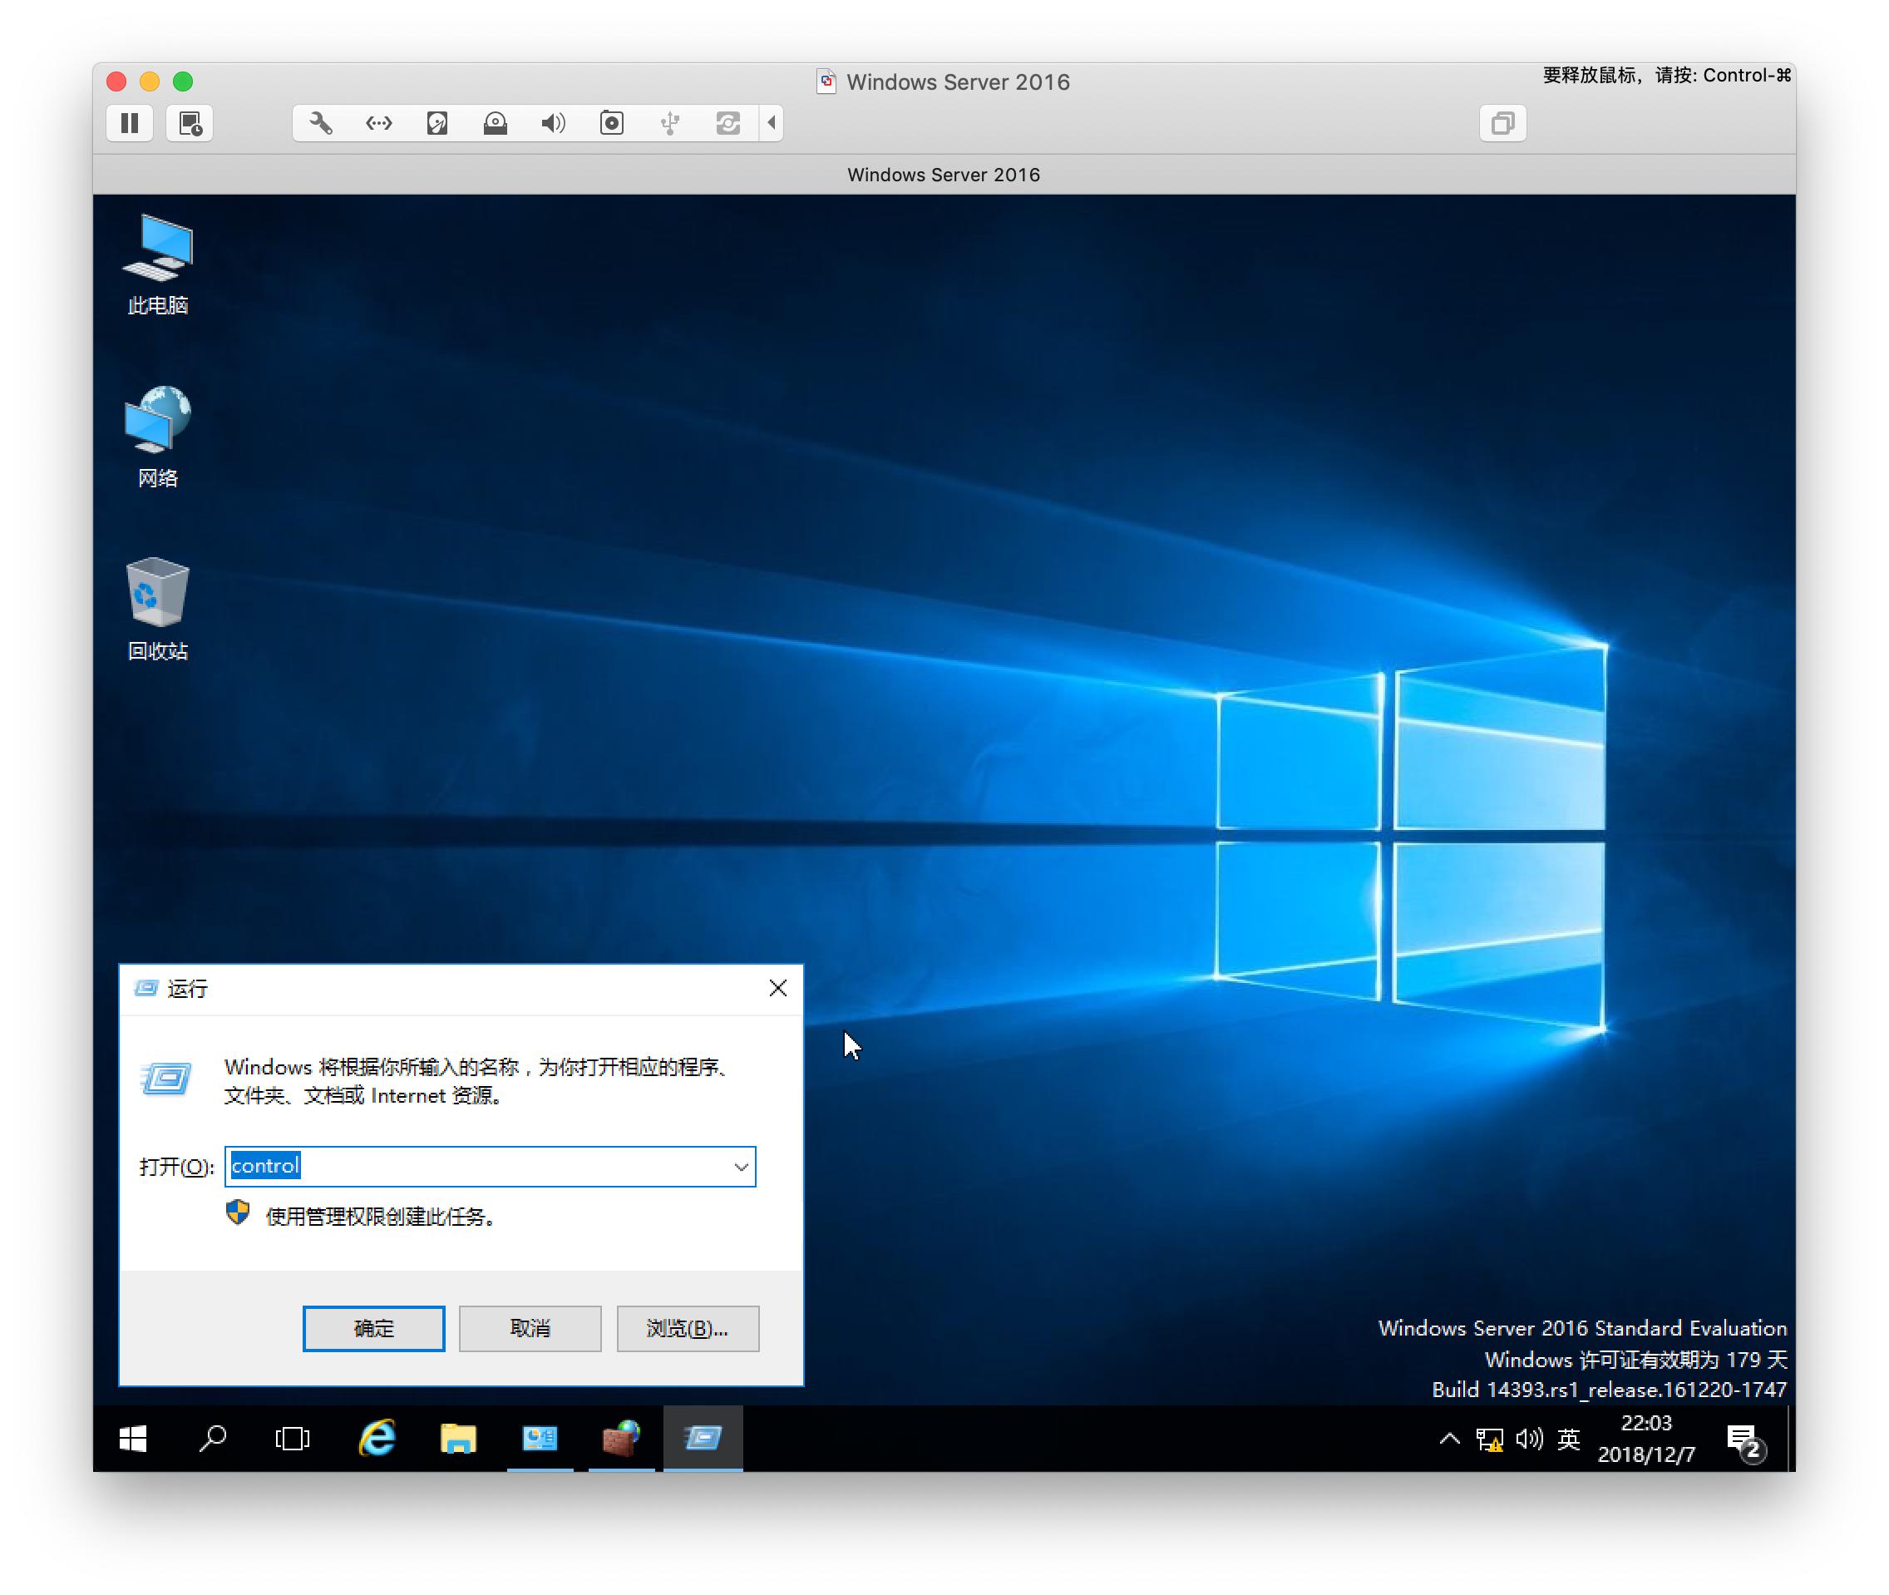Collapse the VM toolbar with the arrow
Screen dimensions: 1889x1595
[x=770, y=124]
